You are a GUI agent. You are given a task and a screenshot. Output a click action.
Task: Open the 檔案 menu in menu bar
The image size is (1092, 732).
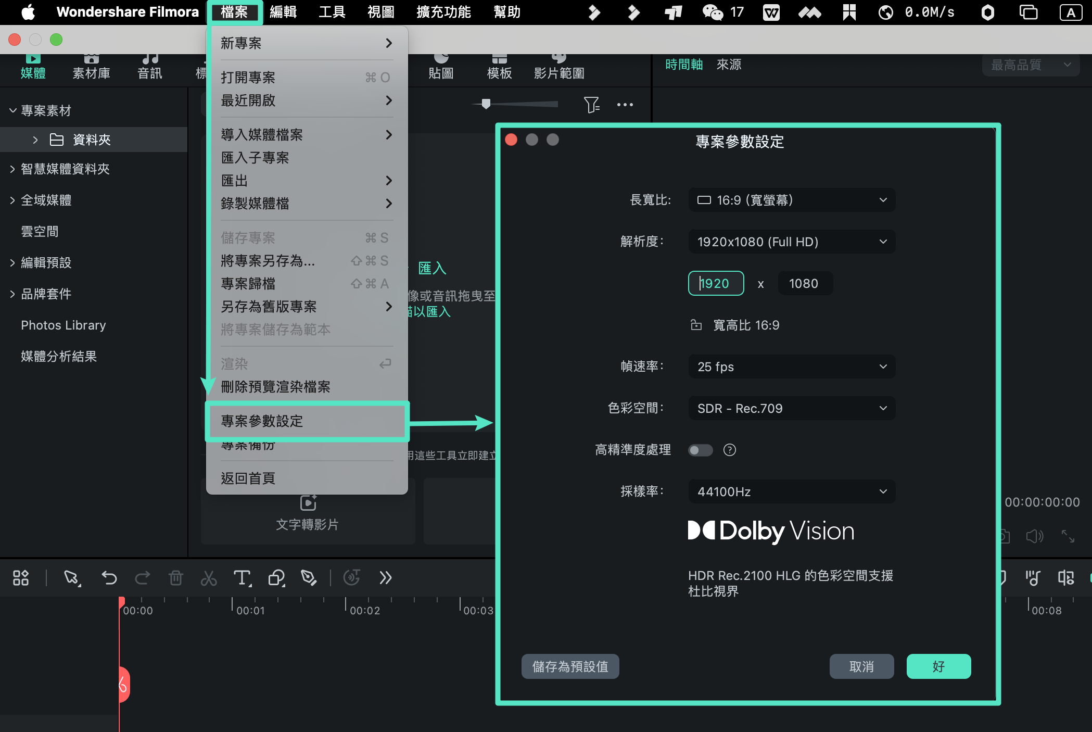tap(234, 12)
